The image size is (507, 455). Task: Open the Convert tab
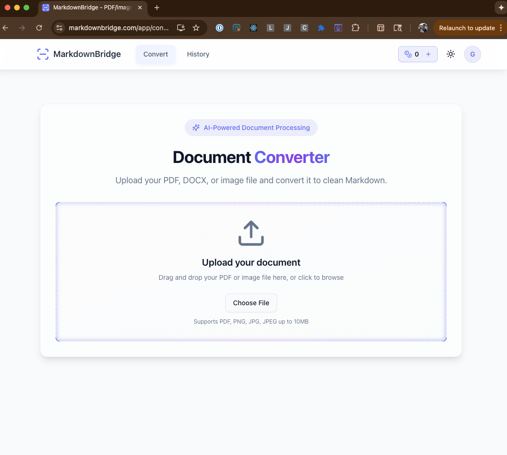coord(155,54)
